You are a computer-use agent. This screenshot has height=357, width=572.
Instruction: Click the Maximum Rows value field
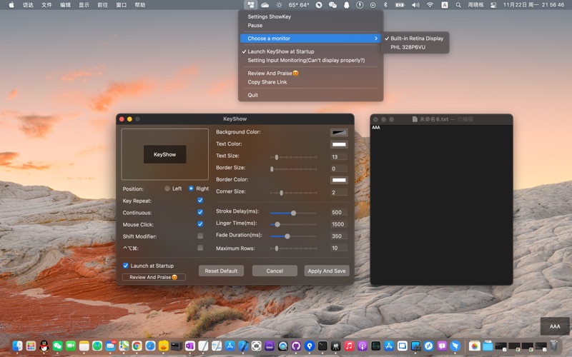pyautogui.click(x=339, y=248)
